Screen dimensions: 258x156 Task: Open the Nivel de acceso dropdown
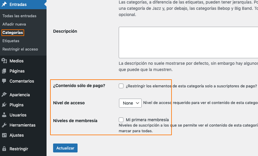coord(130,103)
